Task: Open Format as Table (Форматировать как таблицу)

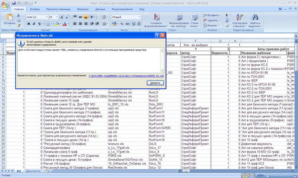Action: coord(179,20)
